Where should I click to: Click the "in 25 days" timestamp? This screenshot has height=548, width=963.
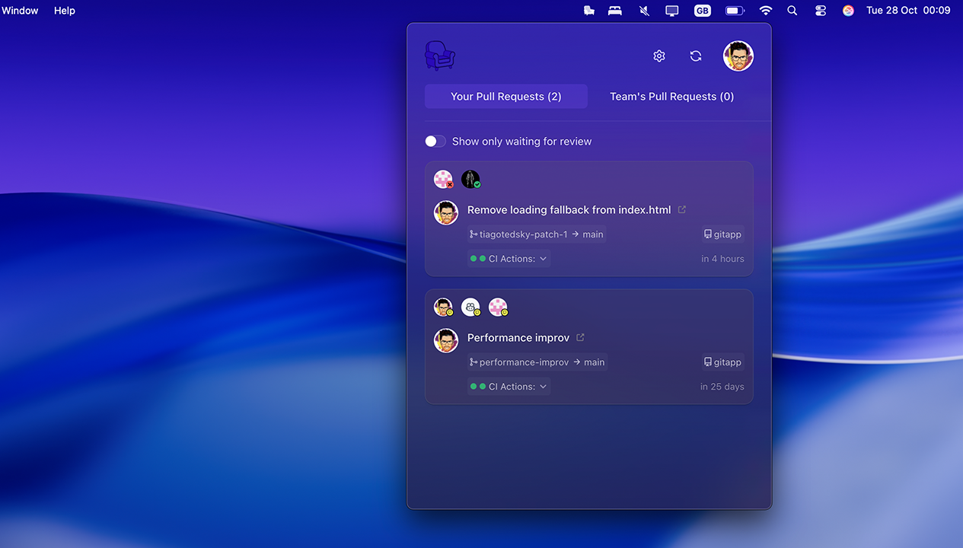coord(722,387)
